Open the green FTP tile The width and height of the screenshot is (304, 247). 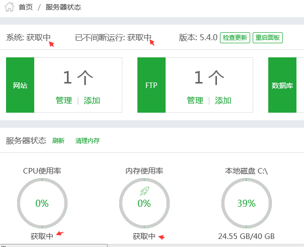click(151, 85)
